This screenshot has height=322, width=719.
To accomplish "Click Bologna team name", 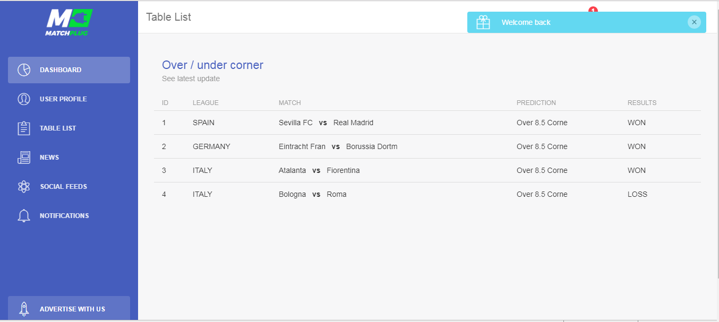I will (293, 194).
